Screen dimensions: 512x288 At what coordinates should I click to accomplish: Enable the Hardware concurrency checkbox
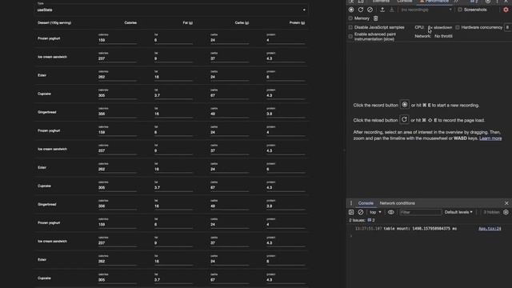(x=458, y=27)
